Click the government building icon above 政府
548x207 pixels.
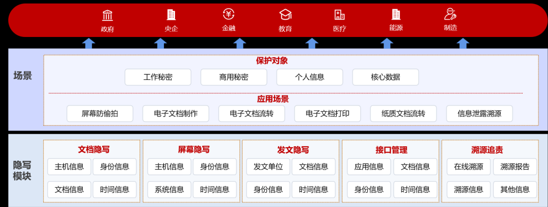coord(108,15)
